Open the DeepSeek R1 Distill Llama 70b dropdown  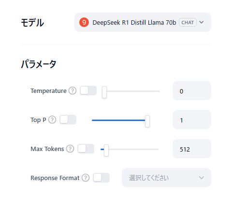coord(143,22)
